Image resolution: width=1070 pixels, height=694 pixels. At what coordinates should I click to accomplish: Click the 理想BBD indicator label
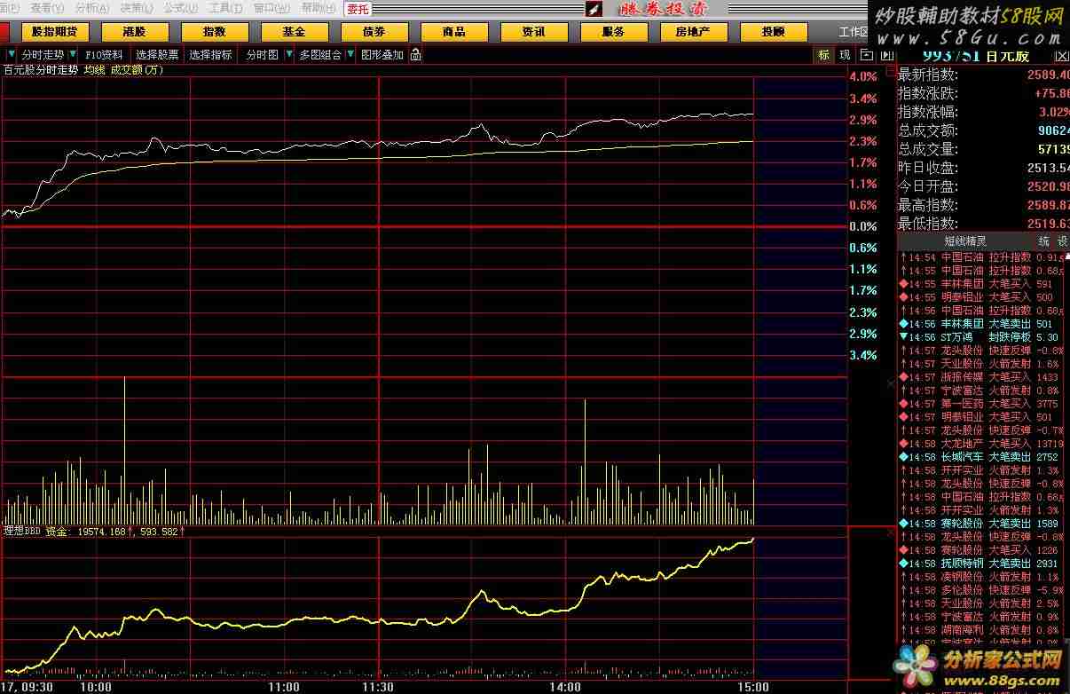(x=22, y=531)
